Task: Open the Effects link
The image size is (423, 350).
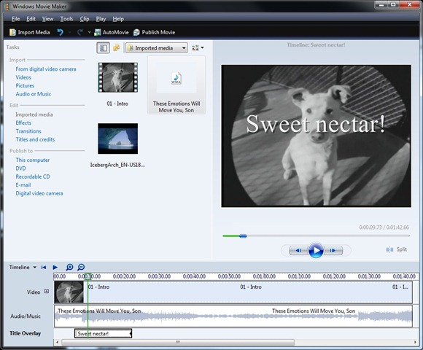Action: [x=23, y=123]
